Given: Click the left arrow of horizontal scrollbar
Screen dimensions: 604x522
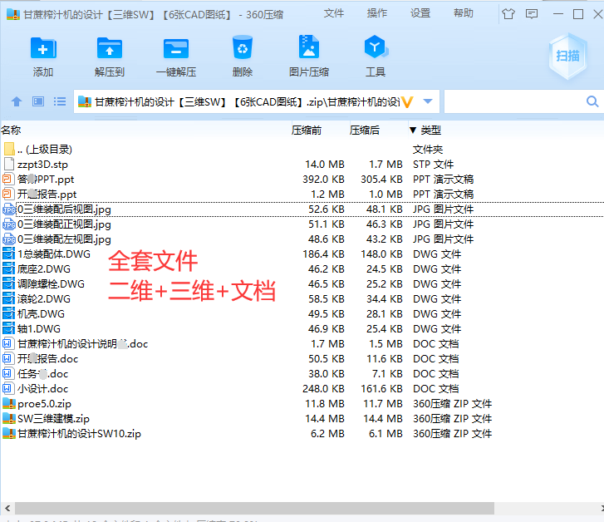Looking at the screenshot, I should click(7, 508).
